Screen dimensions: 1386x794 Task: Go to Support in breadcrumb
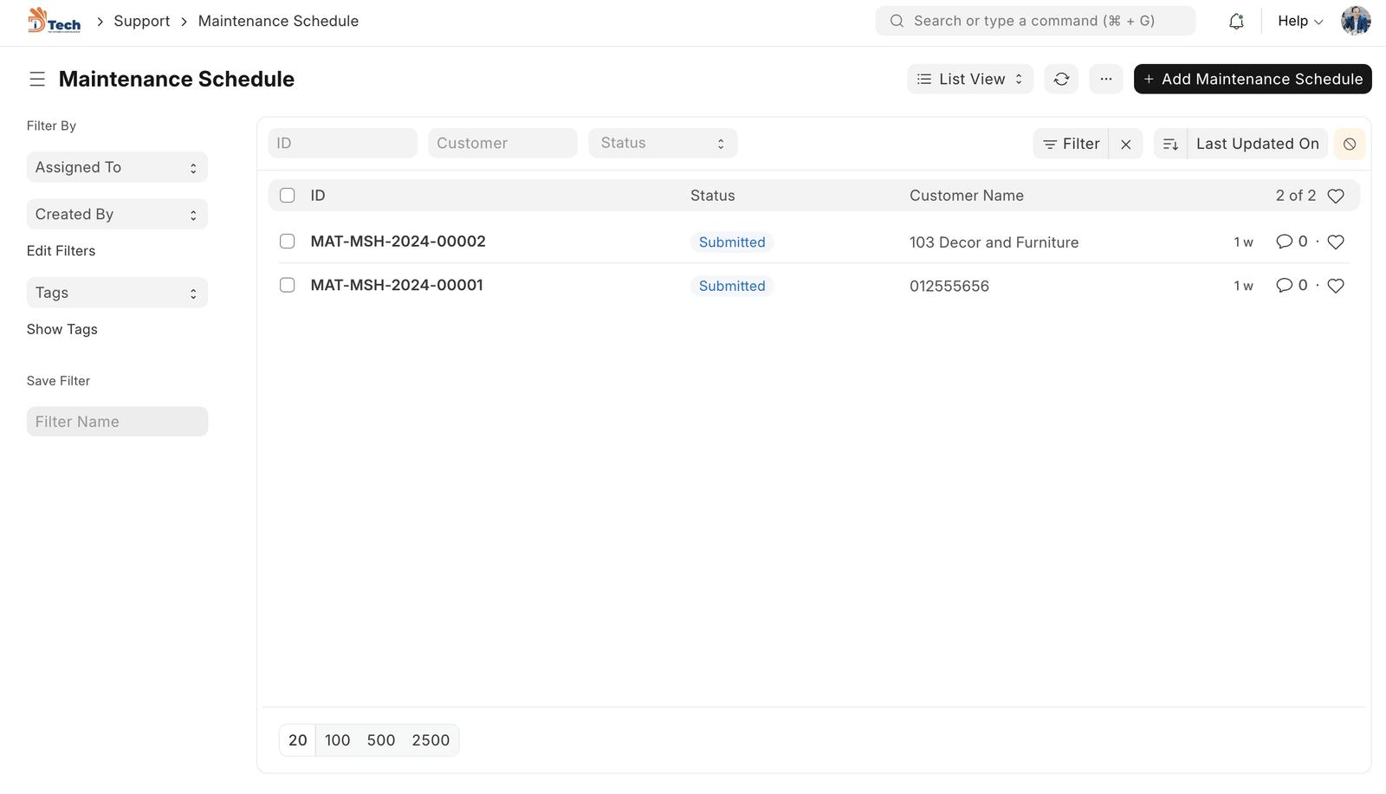(142, 21)
